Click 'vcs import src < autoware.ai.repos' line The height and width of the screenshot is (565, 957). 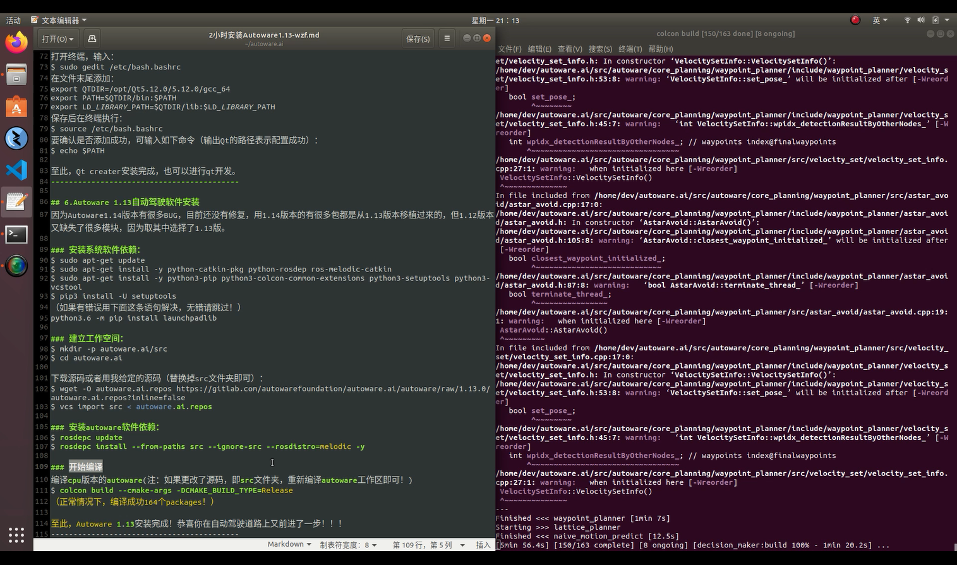pos(131,407)
